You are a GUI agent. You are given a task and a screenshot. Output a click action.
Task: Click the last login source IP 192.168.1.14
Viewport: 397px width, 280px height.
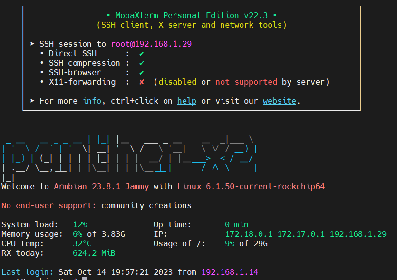coord(230,272)
